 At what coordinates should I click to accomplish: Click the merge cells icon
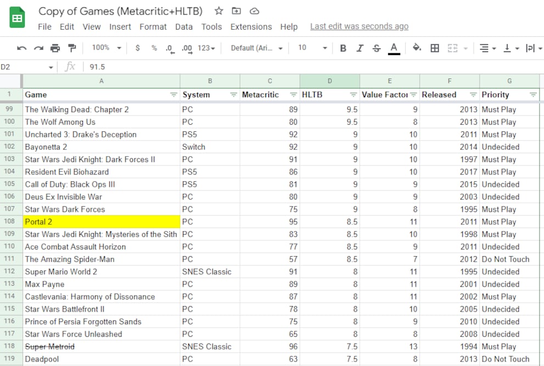tap(452, 48)
